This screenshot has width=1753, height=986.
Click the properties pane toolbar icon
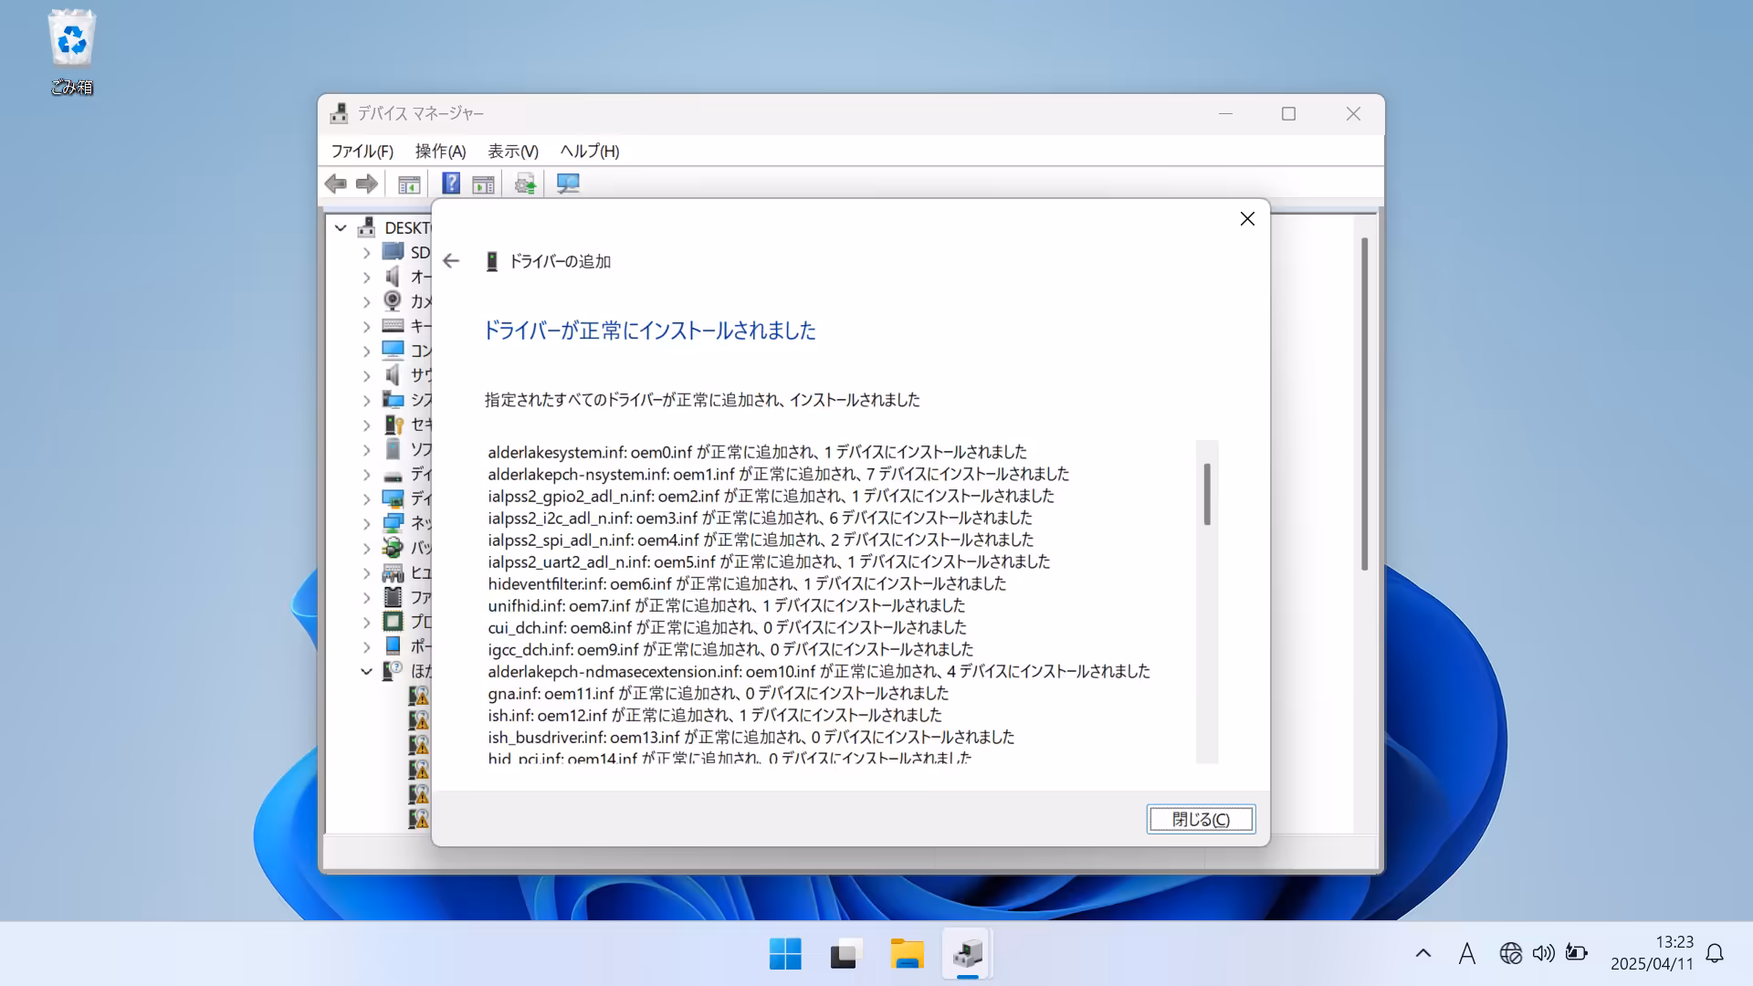[x=483, y=184]
